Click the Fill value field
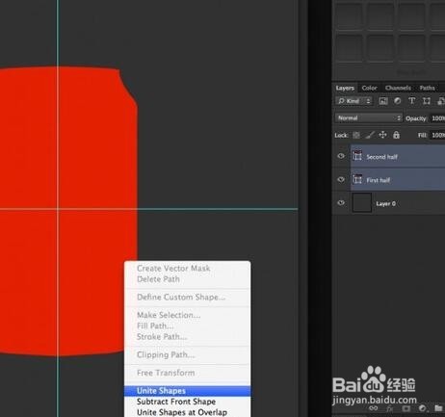The width and height of the screenshot is (445, 417). click(437, 135)
